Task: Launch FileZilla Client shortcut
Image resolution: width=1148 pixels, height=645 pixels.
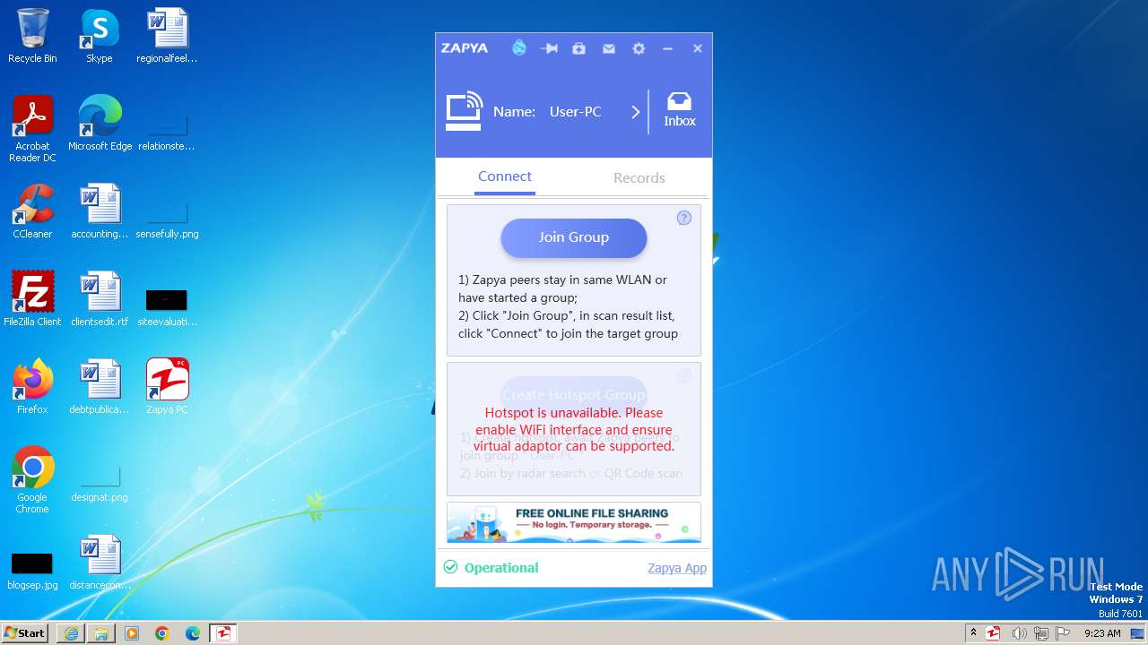Action: click(32, 299)
